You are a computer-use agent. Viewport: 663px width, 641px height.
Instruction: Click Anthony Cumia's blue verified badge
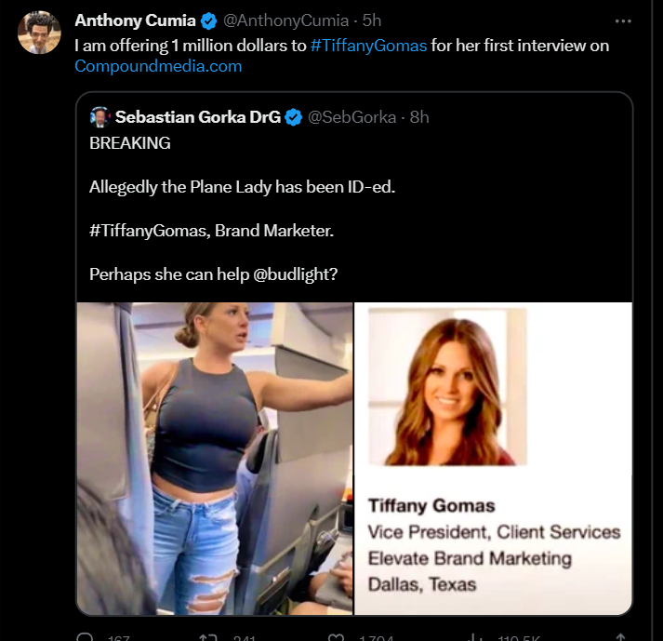click(209, 20)
